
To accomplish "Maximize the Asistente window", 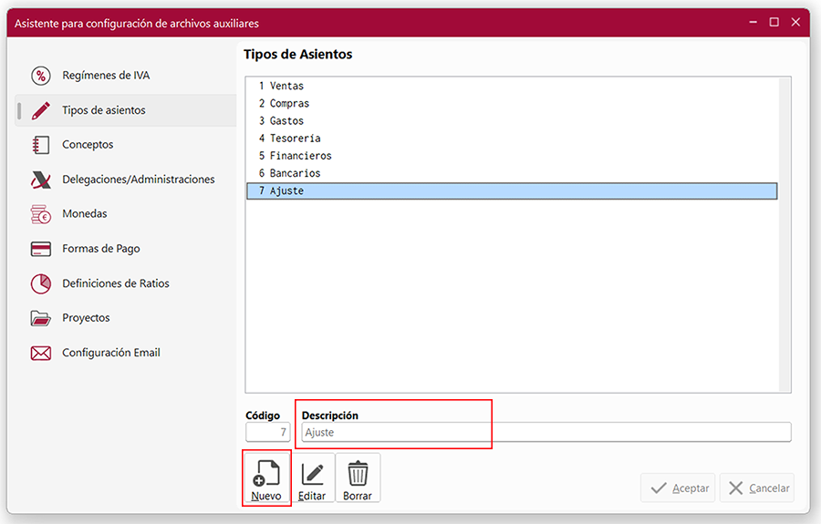I will click(x=774, y=22).
